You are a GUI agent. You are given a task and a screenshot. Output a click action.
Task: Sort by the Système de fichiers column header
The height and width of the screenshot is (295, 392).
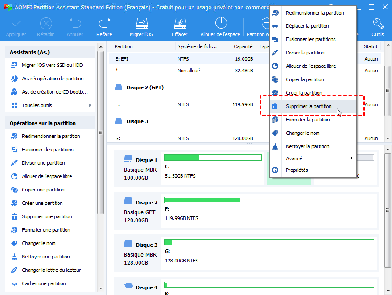(197, 46)
